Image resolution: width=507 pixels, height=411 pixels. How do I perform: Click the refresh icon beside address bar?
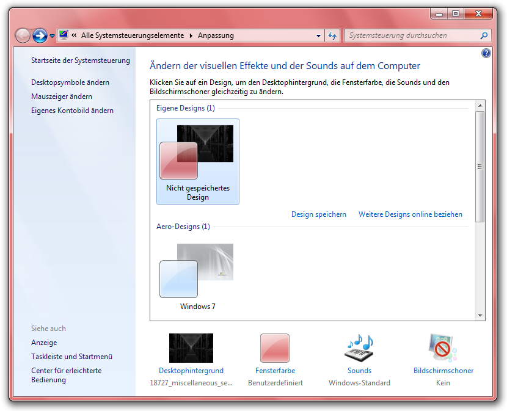[x=332, y=36]
